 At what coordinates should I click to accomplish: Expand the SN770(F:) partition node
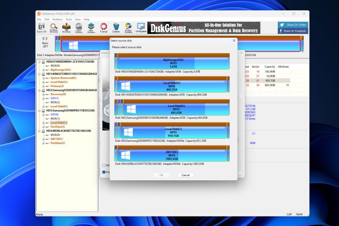pos(43,139)
